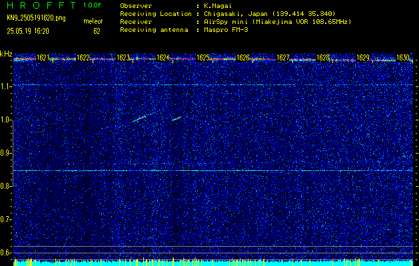Select the observer name K.Nagai

[218, 5]
